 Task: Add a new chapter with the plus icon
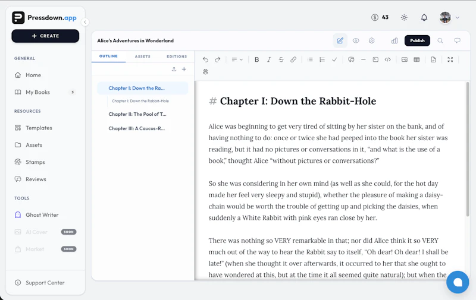pos(184,69)
